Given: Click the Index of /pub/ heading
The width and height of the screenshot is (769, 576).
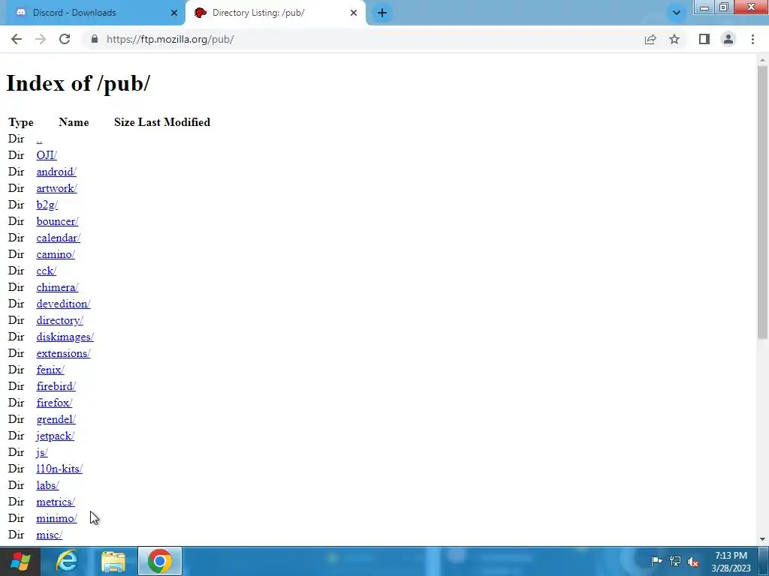Looking at the screenshot, I should point(78,83).
